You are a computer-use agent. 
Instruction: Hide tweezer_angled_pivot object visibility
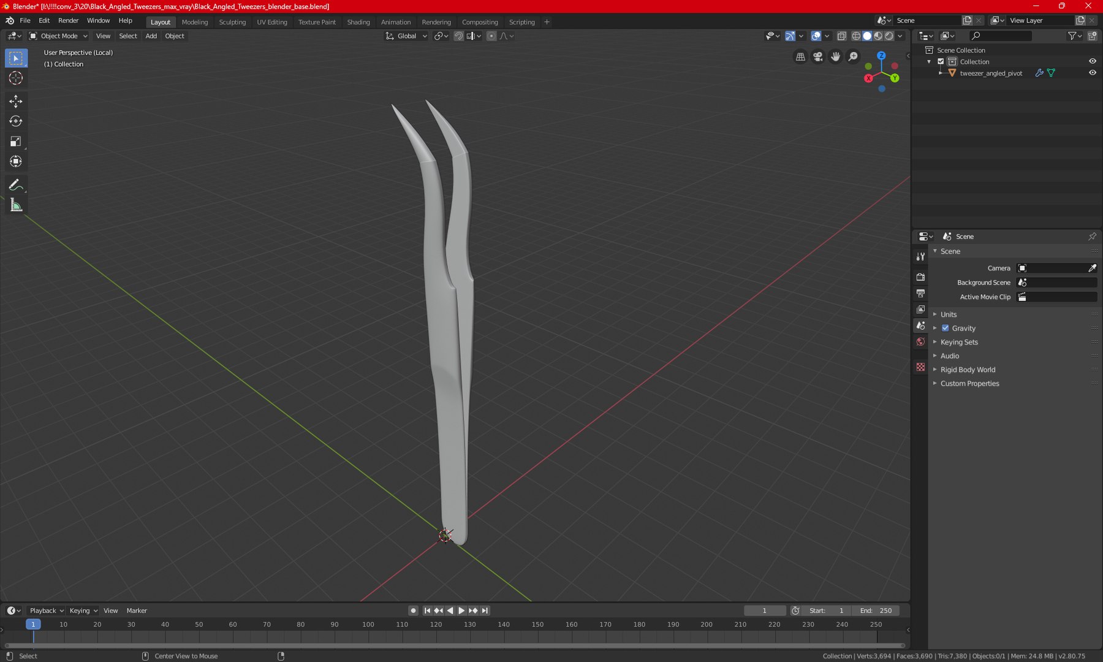[x=1093, y=73]
